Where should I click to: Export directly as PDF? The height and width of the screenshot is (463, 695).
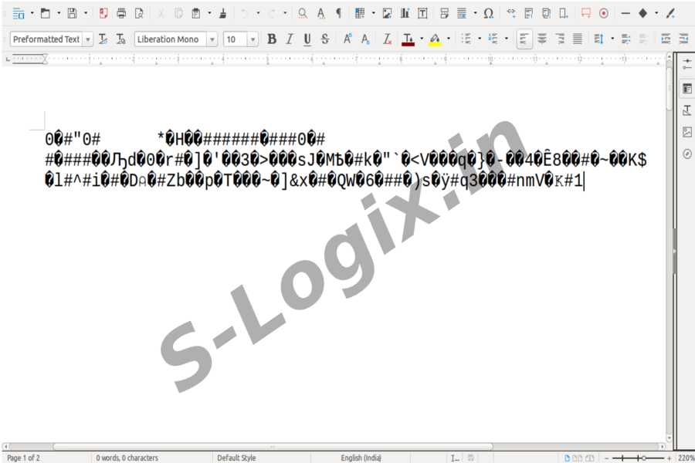pos(103,13)
